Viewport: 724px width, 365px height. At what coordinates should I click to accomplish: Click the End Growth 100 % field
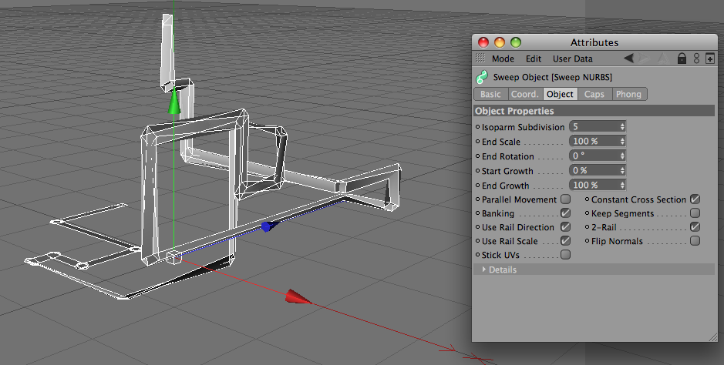point(594,186)
